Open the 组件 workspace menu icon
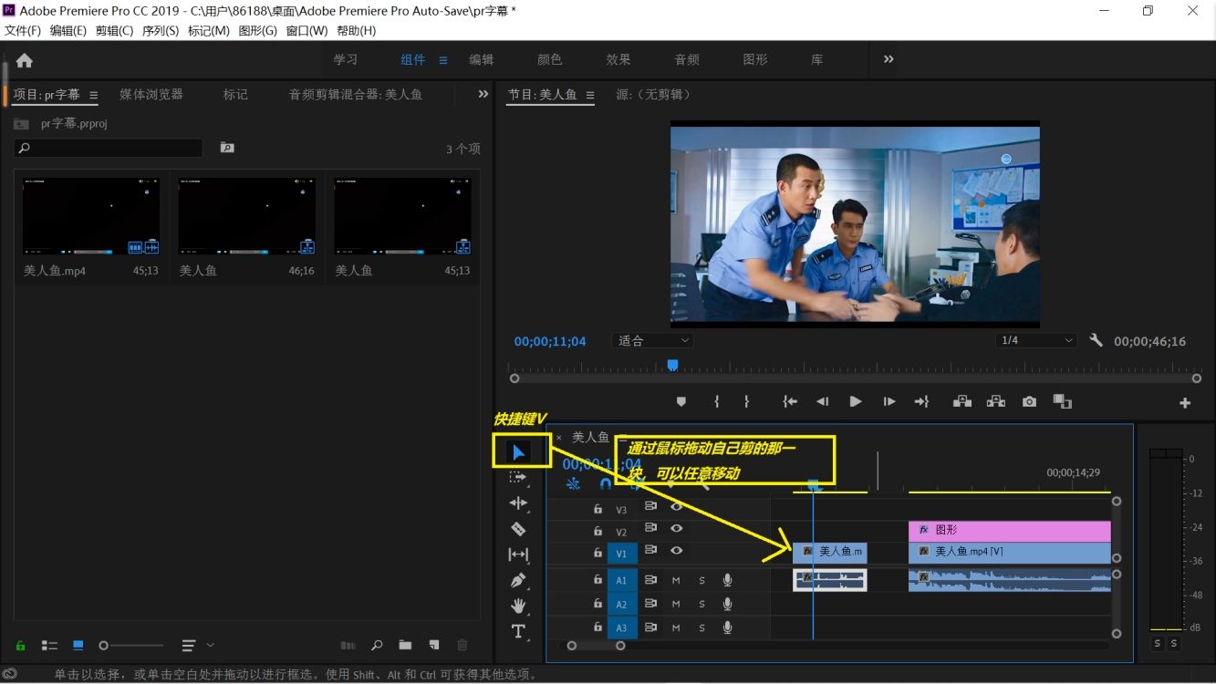The width and height of the screenshot is (1216, 684). coord(443,60)
